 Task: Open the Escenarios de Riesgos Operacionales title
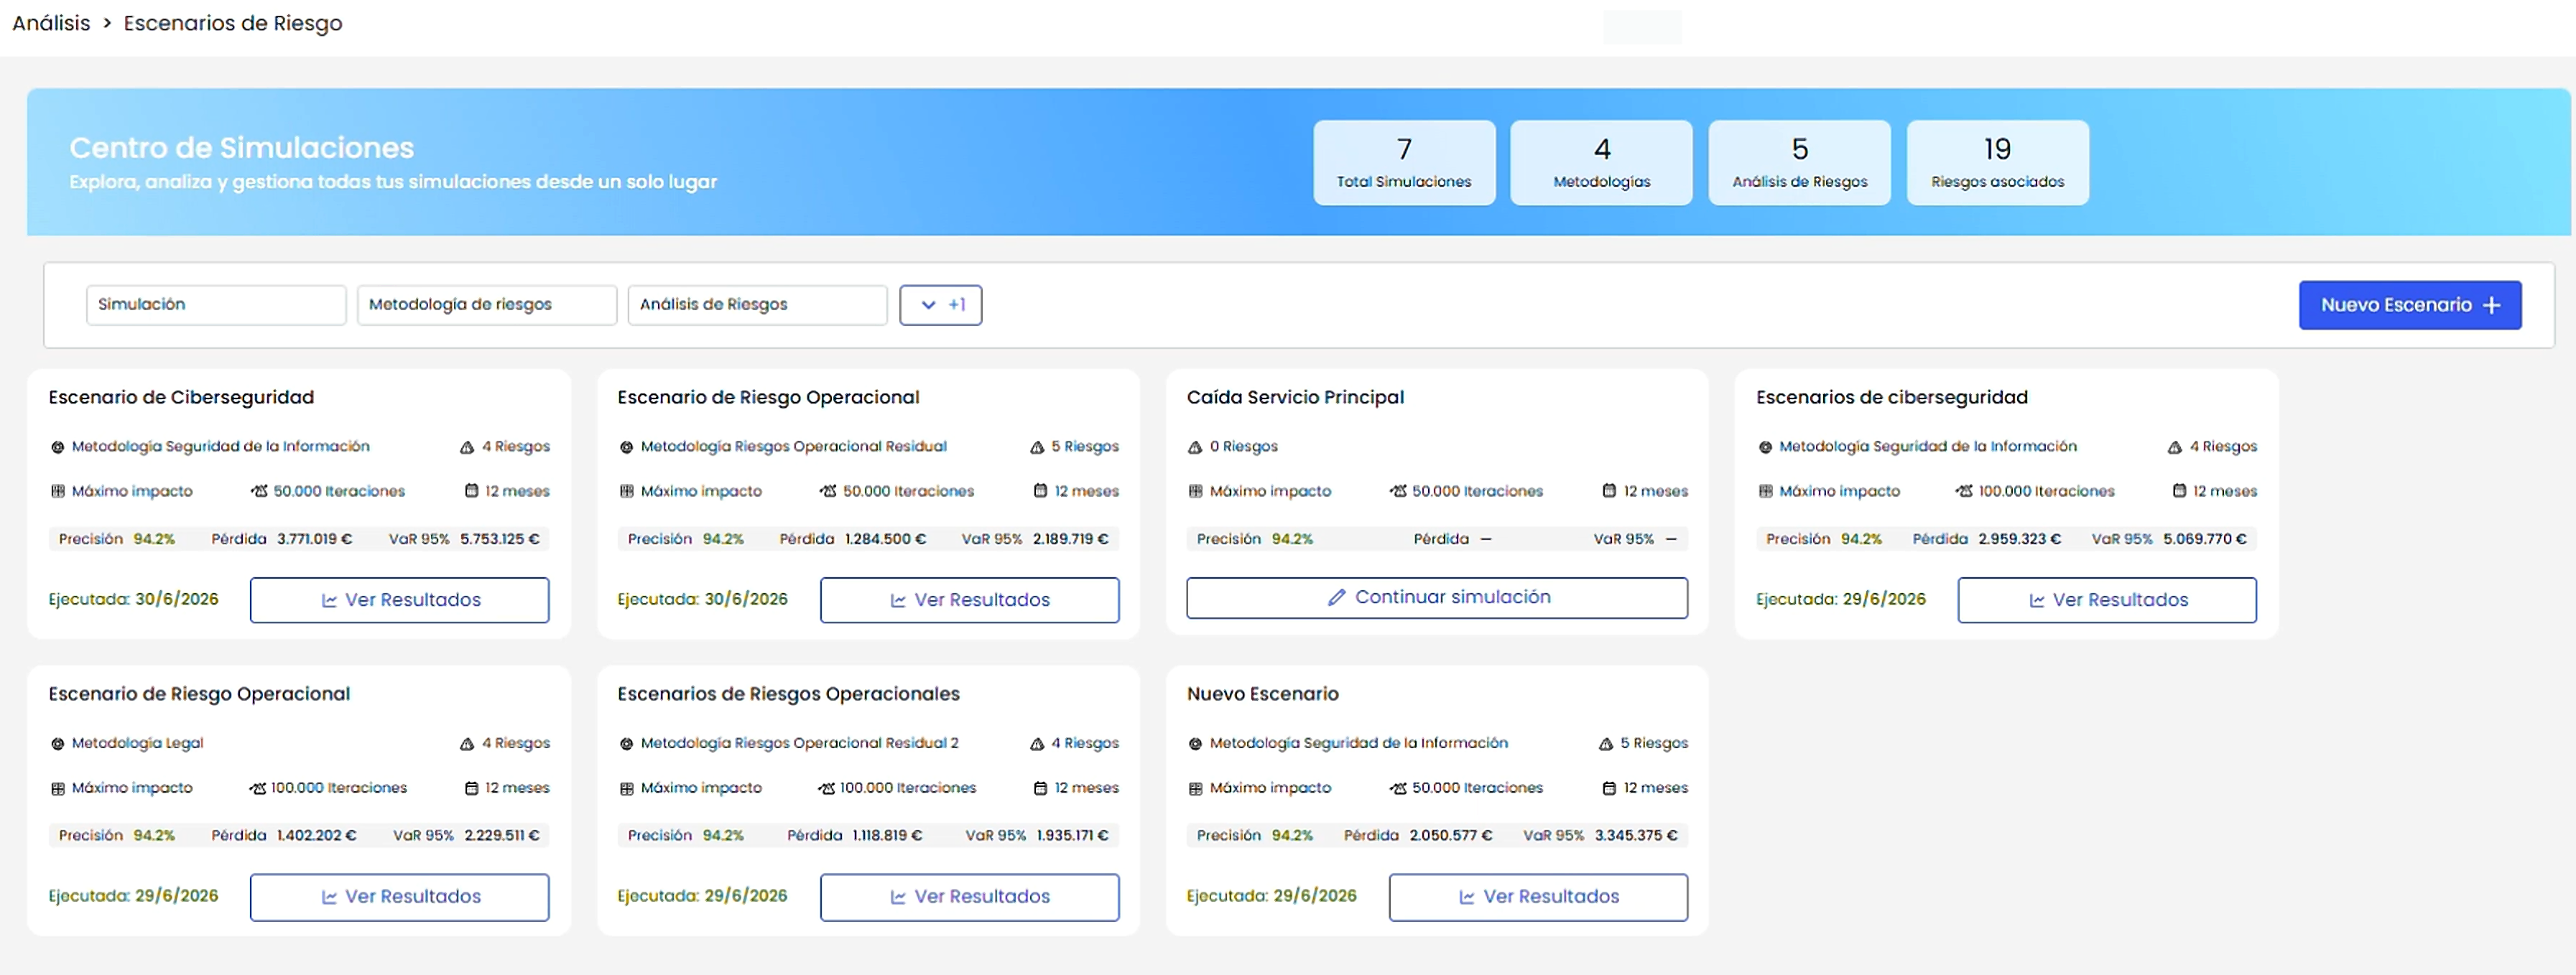point(789,694)
